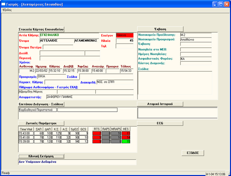Click the K.Σ. value 125
231x176 pixels.
pyautogui.click(x=56, y=133)
